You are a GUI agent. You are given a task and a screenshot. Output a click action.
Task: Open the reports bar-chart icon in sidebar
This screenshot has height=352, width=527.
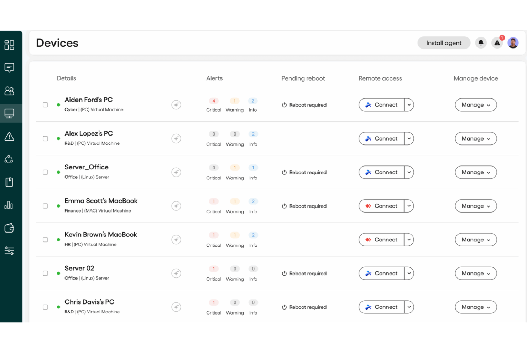9,205
